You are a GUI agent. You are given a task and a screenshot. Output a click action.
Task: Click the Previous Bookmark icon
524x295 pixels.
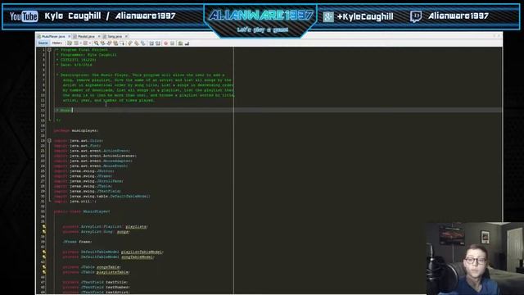[130, 43]
